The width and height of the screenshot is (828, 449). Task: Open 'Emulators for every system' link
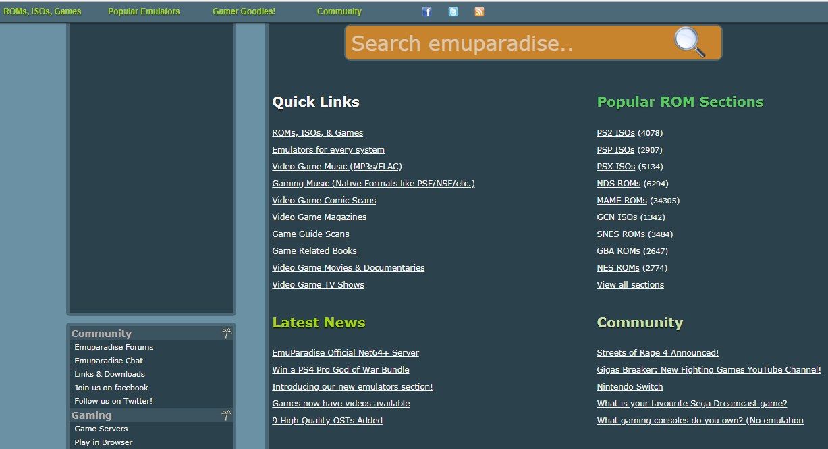tap(328, 150)
